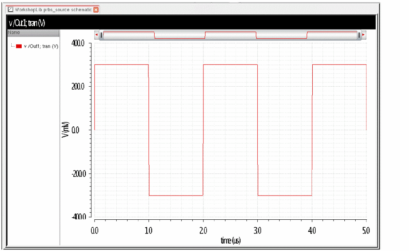Click the right handle of zoom overview bar
This screenshot has width=409, height=251.
pos(359,35)
